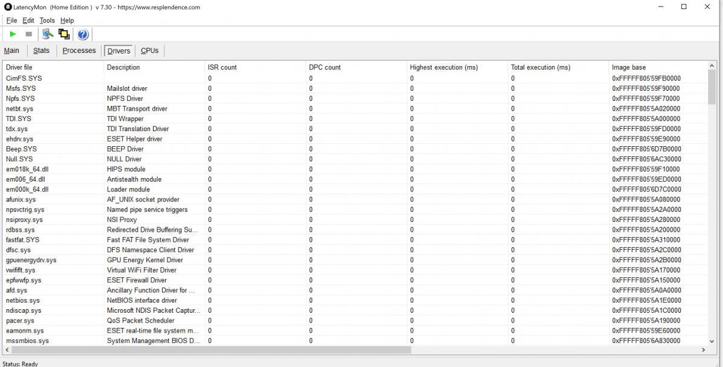Open the blue help question mark icon
Screen dimensions: 723x367
pos(83,34)
